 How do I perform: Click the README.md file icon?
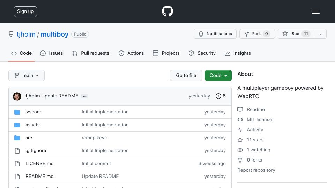[17, 177]
